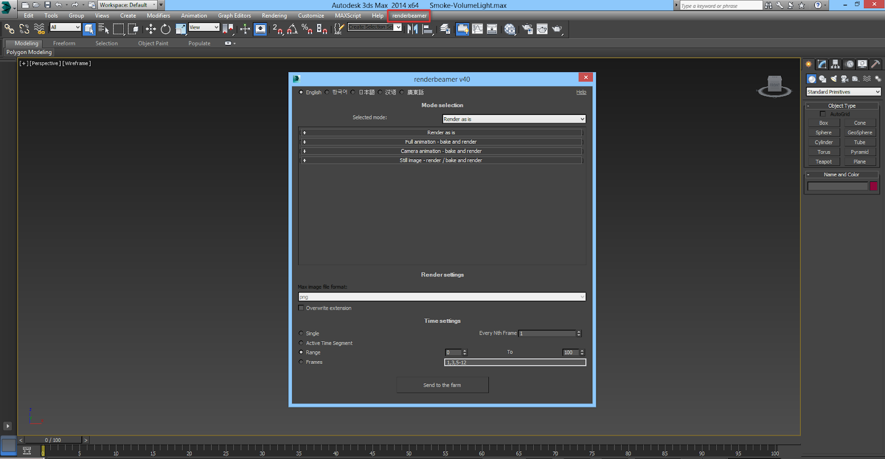Expand the Render as is rollout
The height and width of the screenshot is (459, 885).
(x=441, y=133)
